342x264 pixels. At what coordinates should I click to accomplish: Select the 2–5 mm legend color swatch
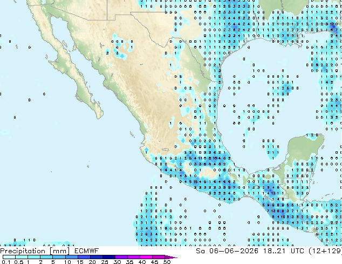tap(46, 257)
